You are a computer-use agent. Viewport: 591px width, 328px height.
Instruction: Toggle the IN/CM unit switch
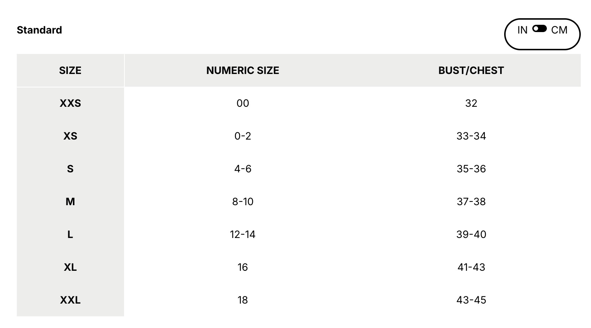pyautogui.click(x=539, y=28)
